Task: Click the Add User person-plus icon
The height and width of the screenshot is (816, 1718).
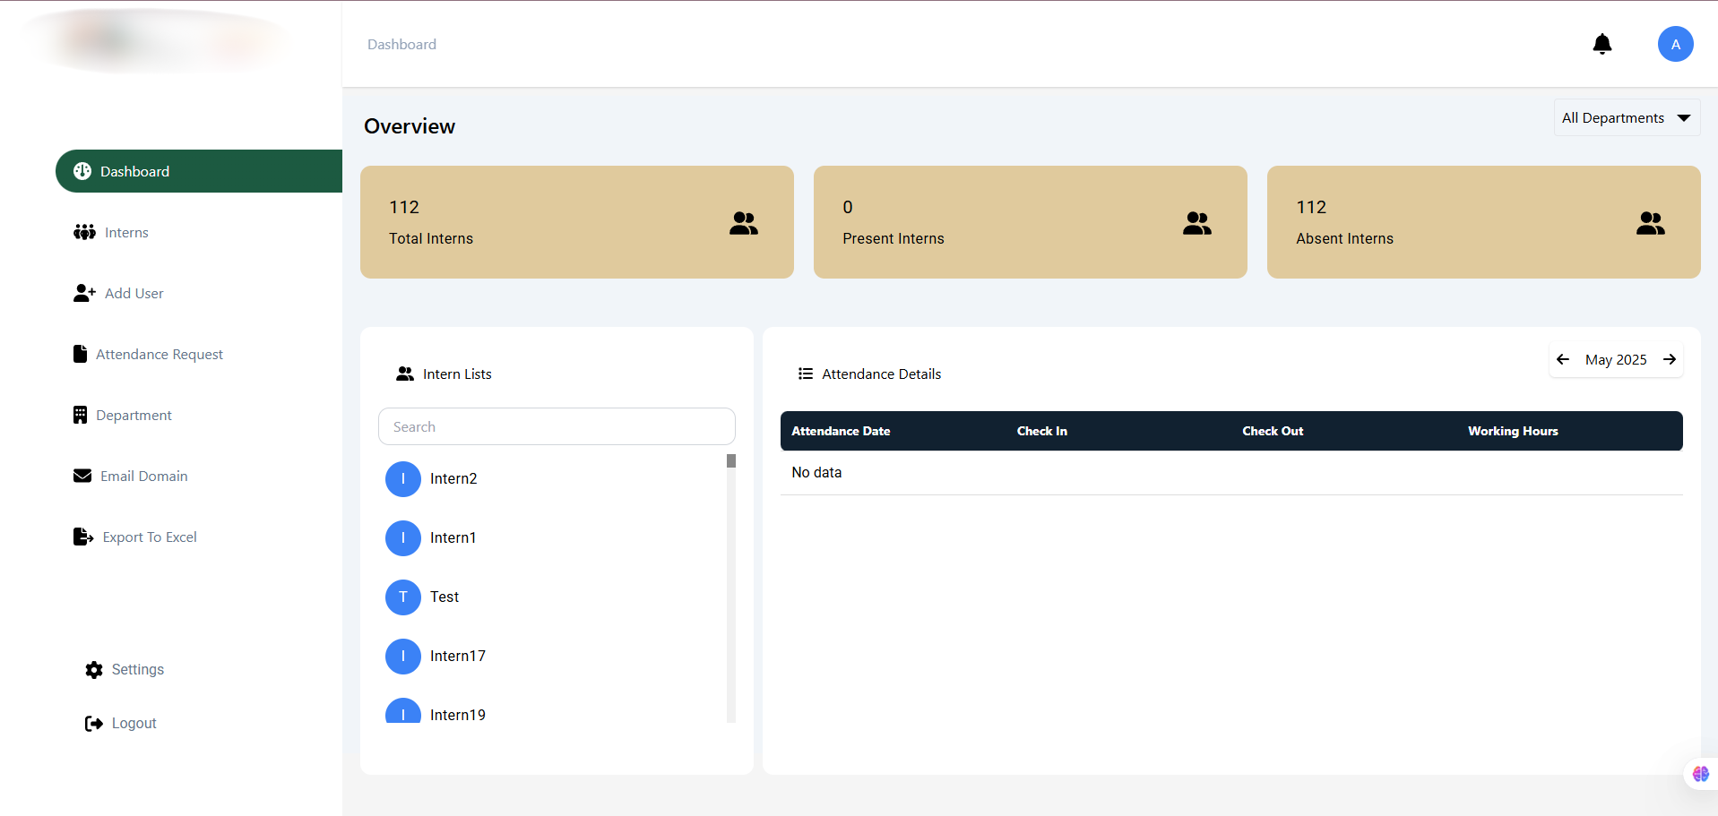Action: [84, 293]
